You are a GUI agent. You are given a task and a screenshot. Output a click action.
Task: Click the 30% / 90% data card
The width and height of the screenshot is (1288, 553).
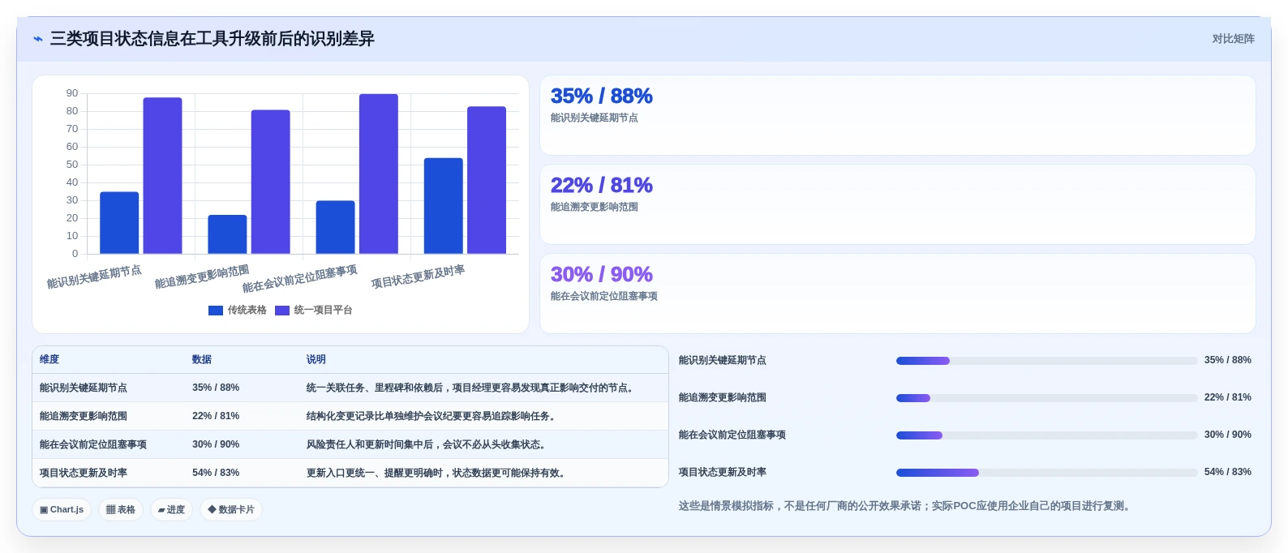click(x=898, y=294)
